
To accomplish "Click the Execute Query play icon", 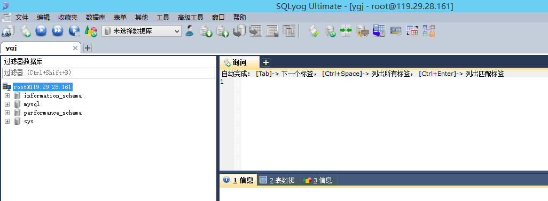I will [x=41, y=31].
